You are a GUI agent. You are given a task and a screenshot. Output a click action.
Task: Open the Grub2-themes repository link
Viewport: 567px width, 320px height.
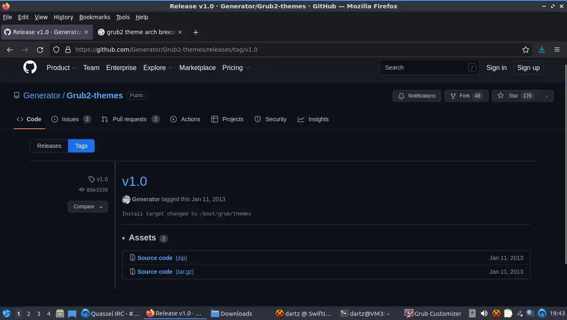pyautogui.click(x=95, y=95)
